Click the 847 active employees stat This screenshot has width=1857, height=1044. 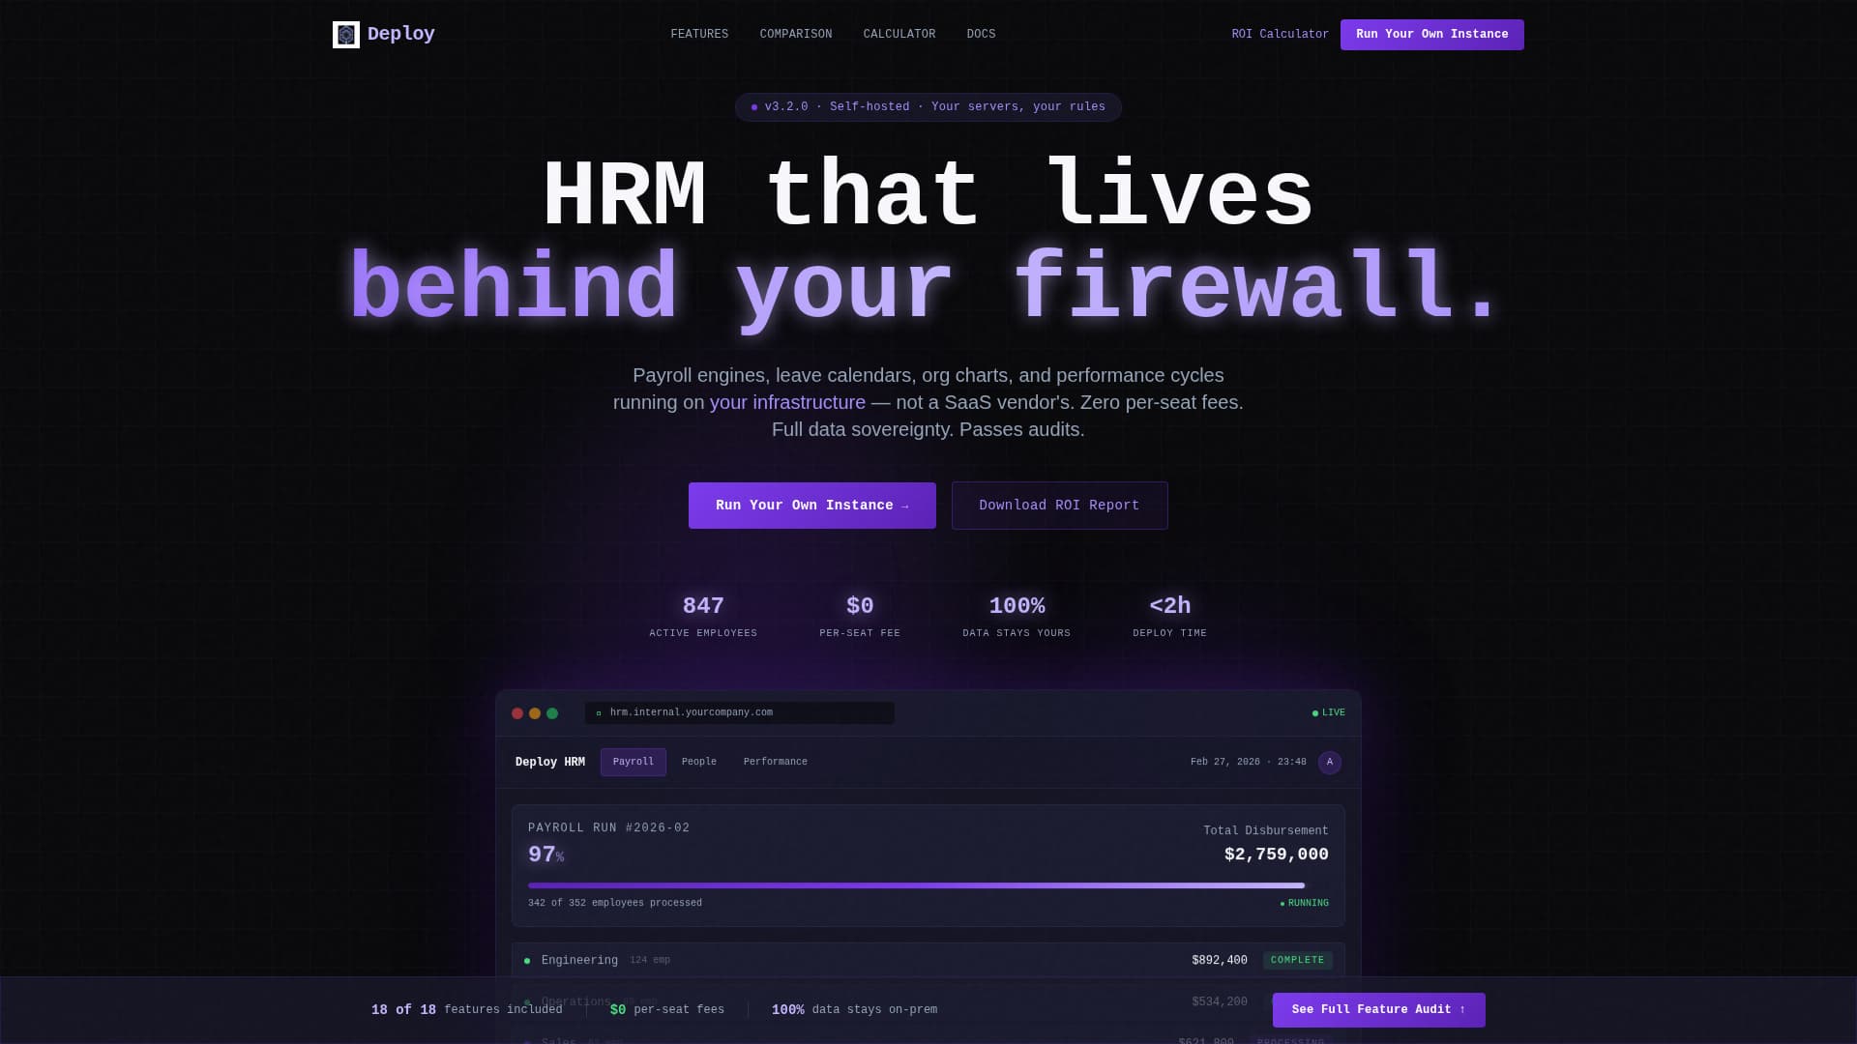point(703,616)
